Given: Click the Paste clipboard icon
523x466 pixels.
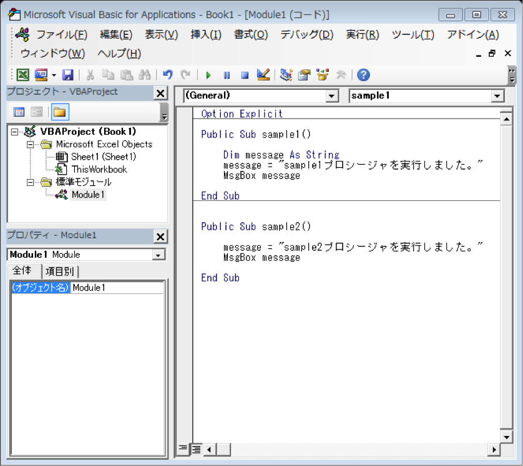Looking at the screenshot, I should tap(127, 75).
